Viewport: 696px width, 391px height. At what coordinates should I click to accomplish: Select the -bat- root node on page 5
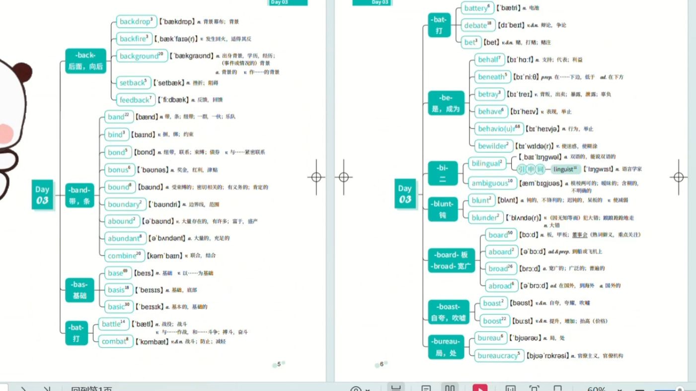(x=77, y=333)
